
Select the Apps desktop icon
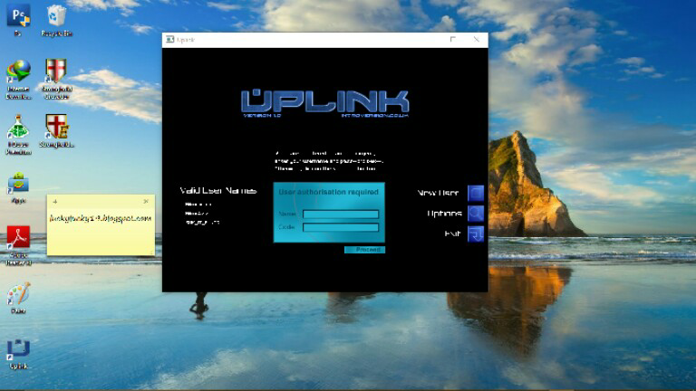tap(18, 188)
